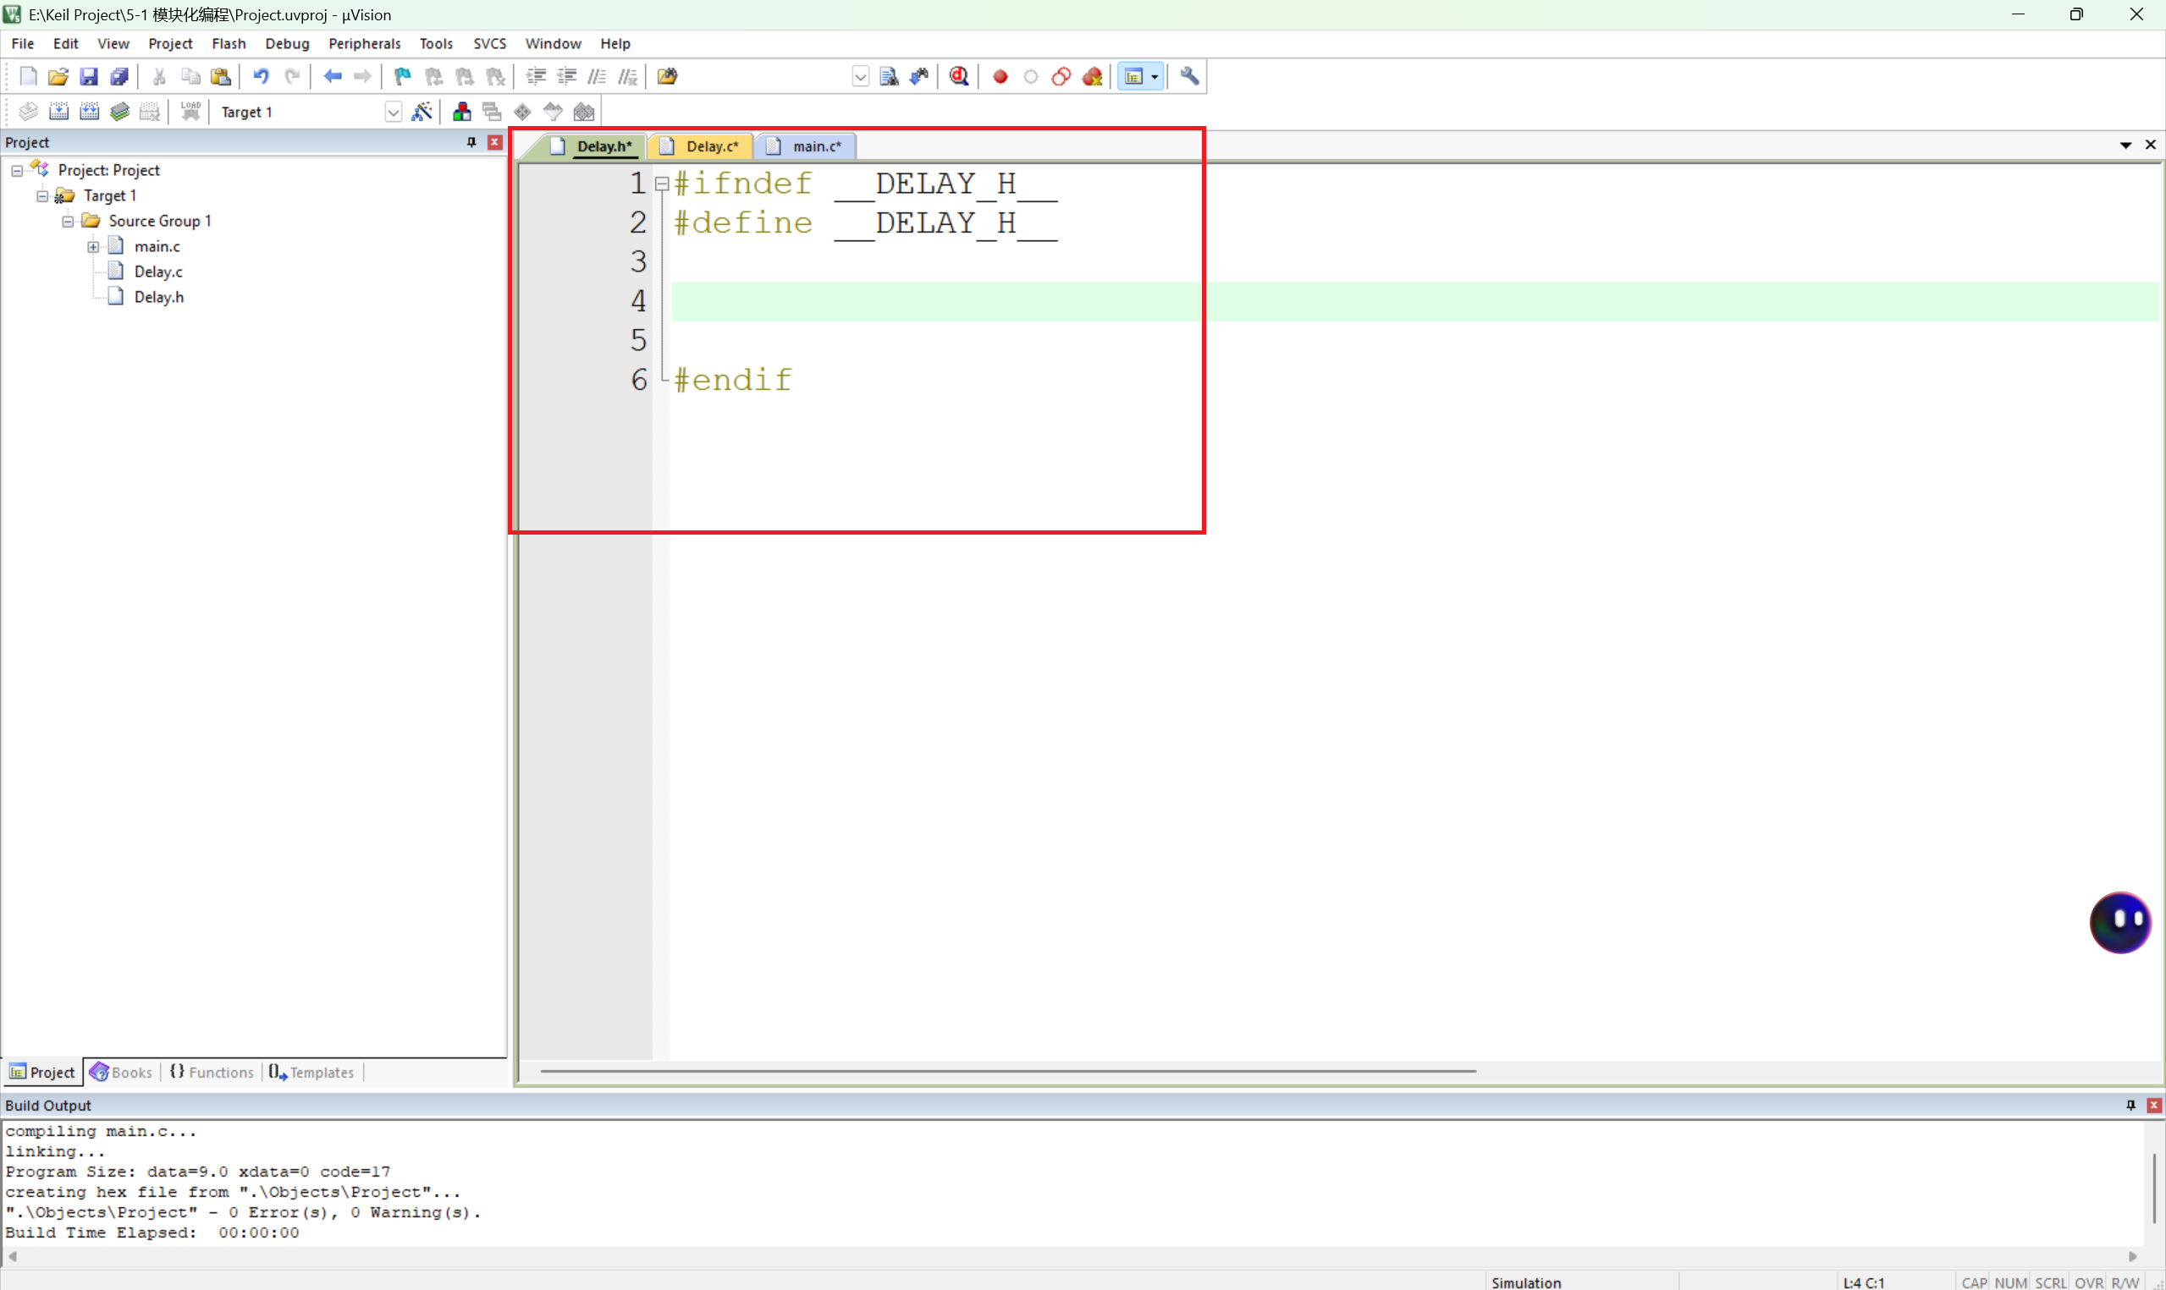Image resolution: width=2166 pixels, height=1290 pixels.
Task: Click Insert/Remove Bookmark flag icon
Action: (402, 76)
